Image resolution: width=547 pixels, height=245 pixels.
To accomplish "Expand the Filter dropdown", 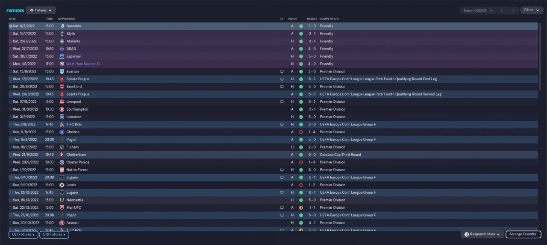I will click(532, 10).
